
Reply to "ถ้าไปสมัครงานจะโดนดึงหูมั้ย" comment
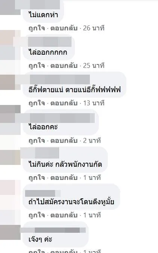(x=64, y=215)
